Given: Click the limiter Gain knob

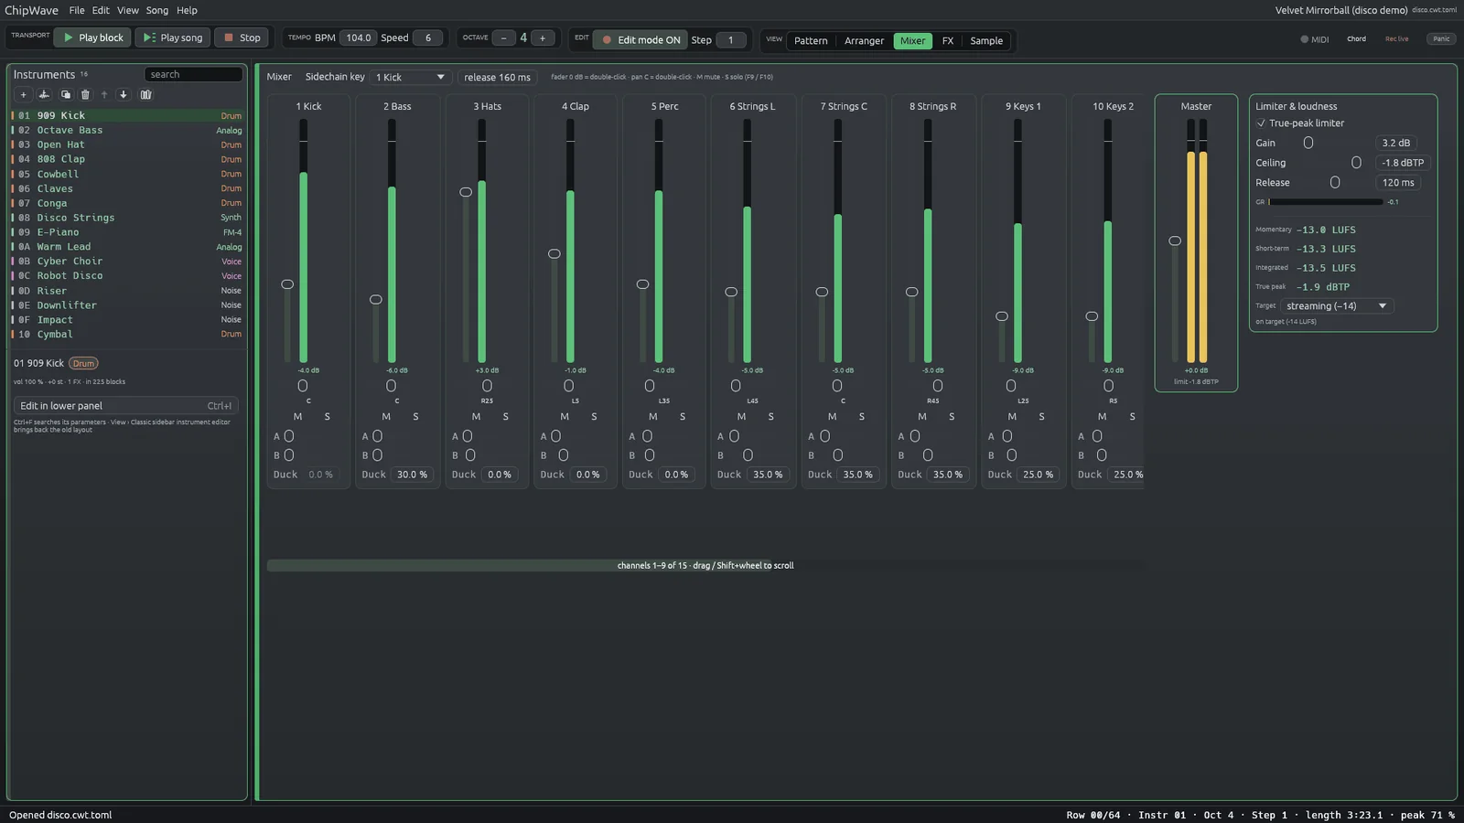Looking at the screenshot, I should 1308,143.
